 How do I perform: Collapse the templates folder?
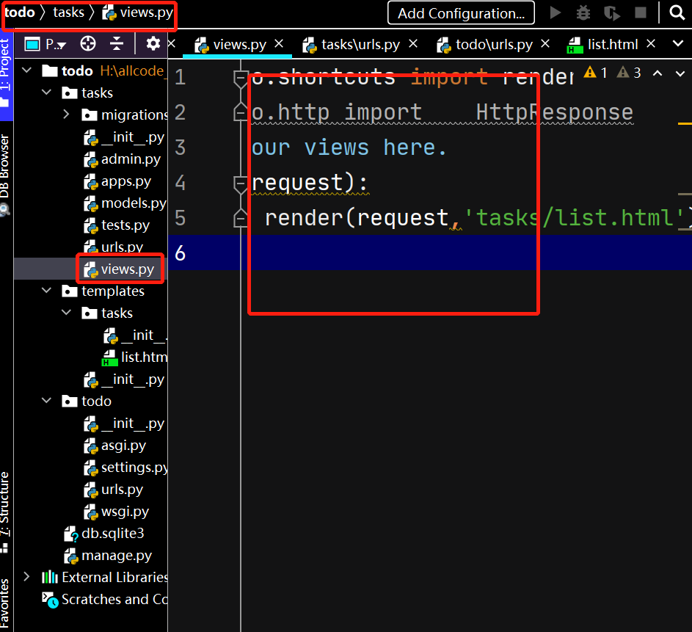(x=46, y=291)
